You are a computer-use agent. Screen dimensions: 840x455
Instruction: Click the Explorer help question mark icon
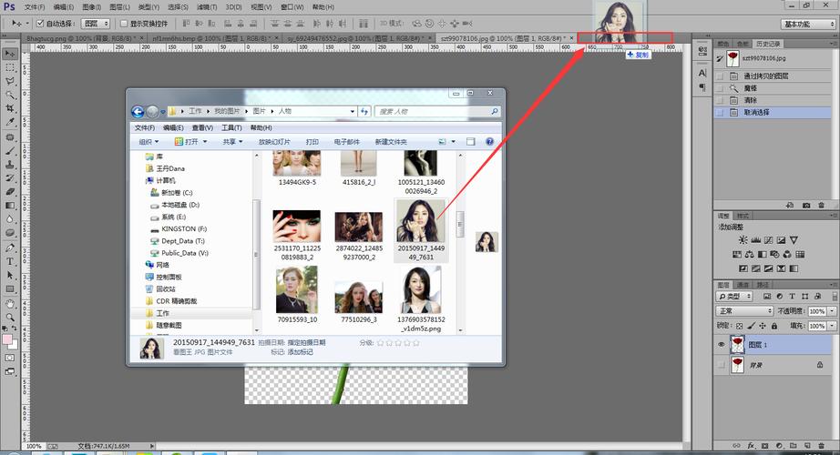(489, 142)
